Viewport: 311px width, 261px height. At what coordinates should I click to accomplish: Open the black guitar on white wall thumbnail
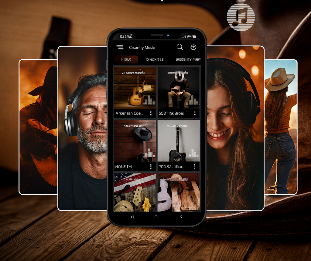point(179,141)
